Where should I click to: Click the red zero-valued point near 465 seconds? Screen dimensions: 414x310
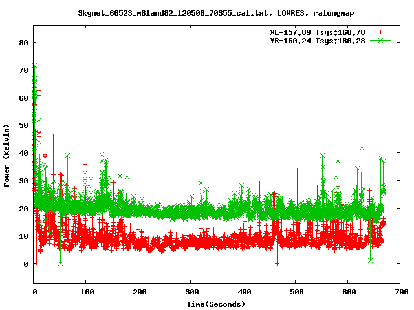[277, 263]
